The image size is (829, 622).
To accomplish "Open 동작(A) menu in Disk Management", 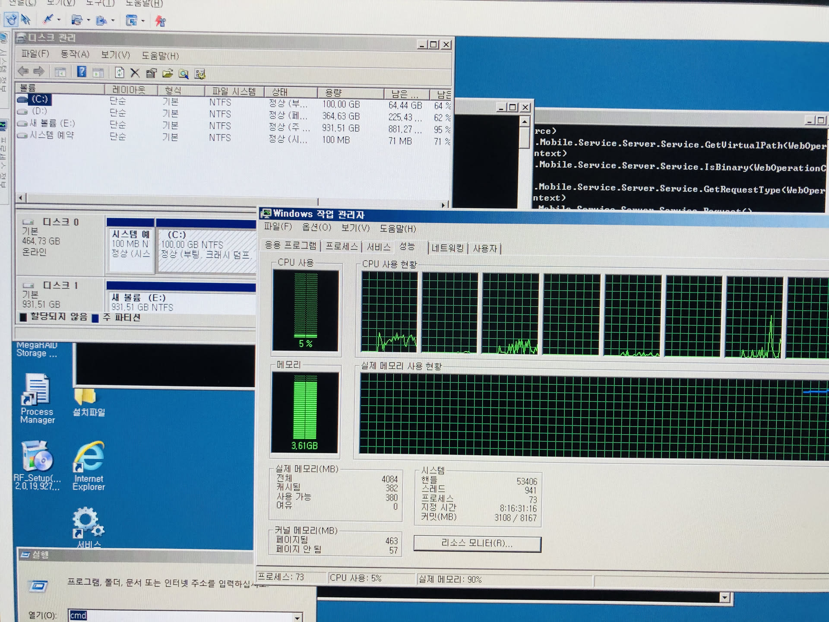I will point(75,54).
